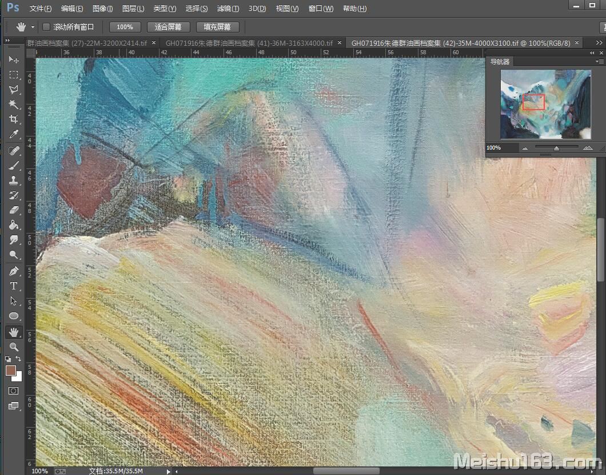
Task: Open status bar document info arrow
Action: tap(168, 471)
